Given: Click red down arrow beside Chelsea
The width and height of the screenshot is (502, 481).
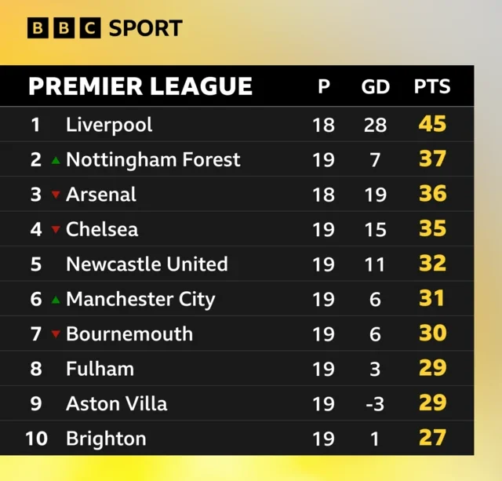Looking at the screenshot, I should (56, 229).
